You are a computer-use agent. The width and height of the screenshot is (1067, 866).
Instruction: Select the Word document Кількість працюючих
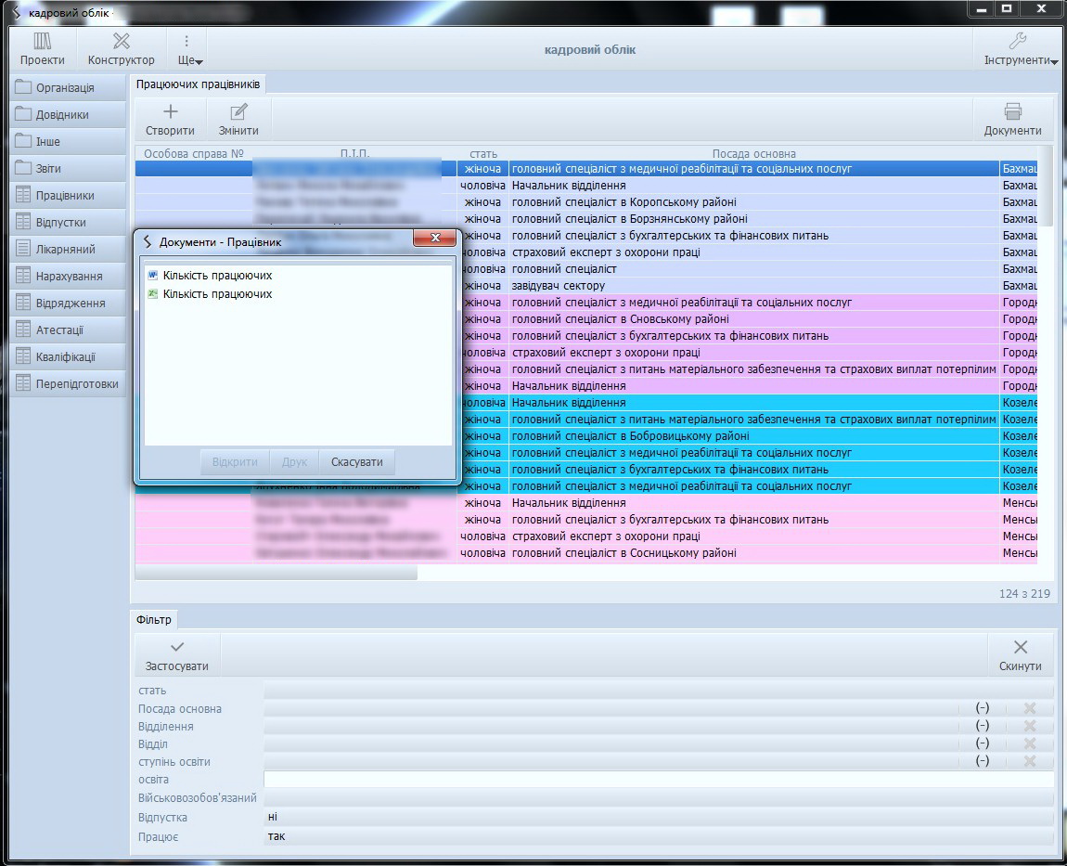pyautogui.click(x=217, y=276)
